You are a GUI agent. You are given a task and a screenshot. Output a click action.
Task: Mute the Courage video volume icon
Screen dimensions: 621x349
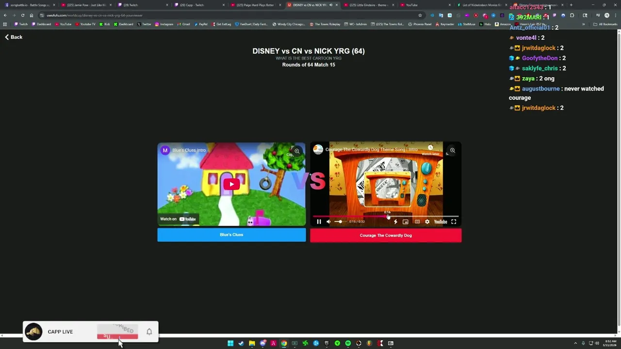point(328,222)
